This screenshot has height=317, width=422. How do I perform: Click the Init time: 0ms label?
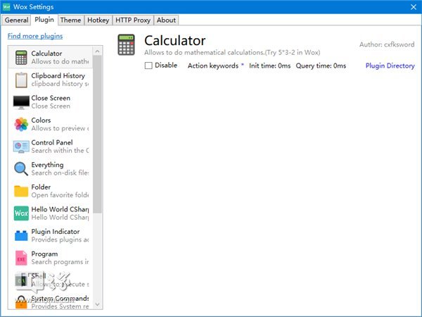tap(269, 66)
